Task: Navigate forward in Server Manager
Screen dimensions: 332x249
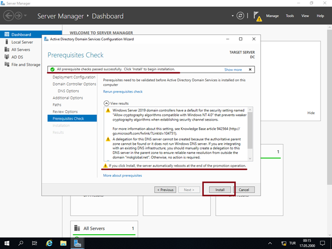Action: [19, 16]
